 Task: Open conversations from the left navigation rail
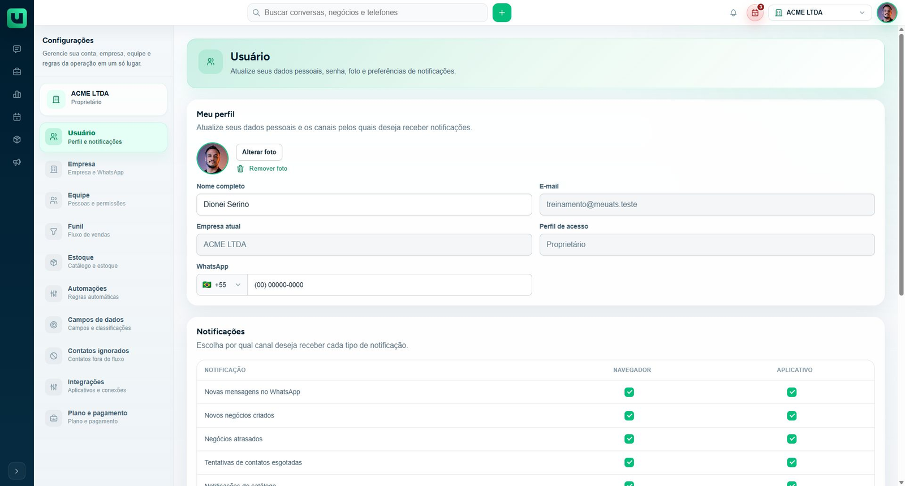[17, 49]
